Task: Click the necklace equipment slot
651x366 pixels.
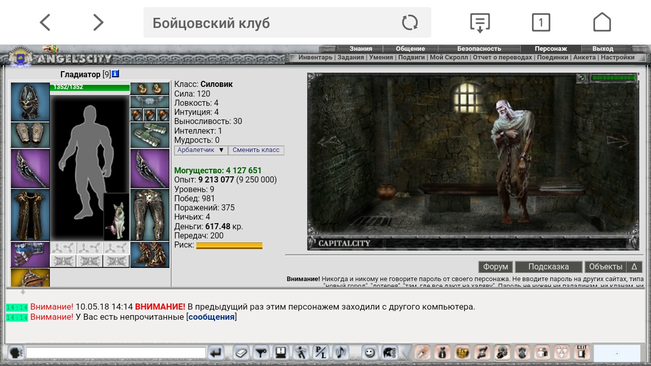Action: (150, 102)
